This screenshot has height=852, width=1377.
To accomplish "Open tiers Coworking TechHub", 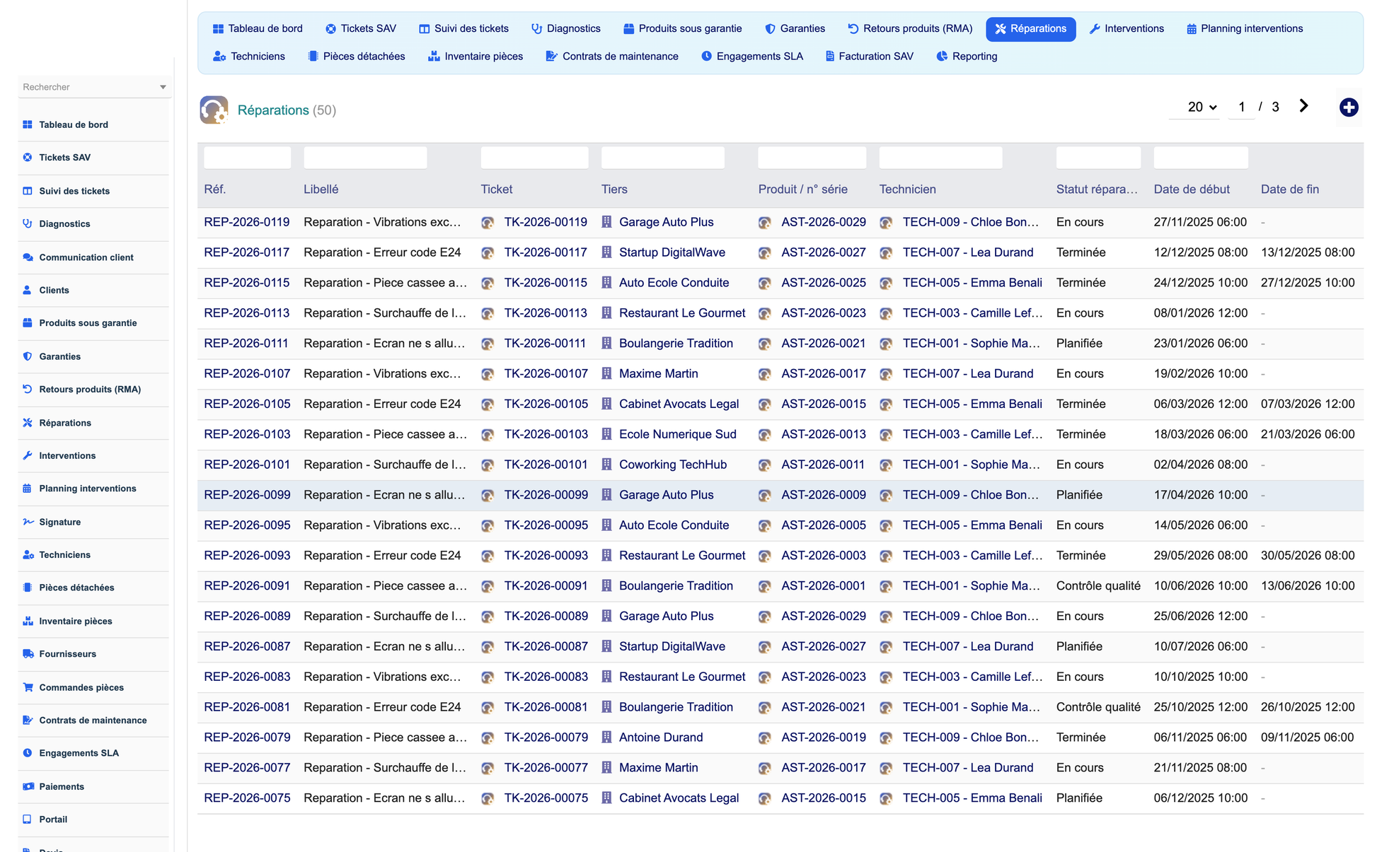I will (x=672, y=465).
